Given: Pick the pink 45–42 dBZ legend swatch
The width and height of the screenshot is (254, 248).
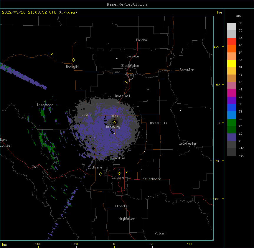Looking at the screenshot, I should pyautogui.click(x=232, y=86).
